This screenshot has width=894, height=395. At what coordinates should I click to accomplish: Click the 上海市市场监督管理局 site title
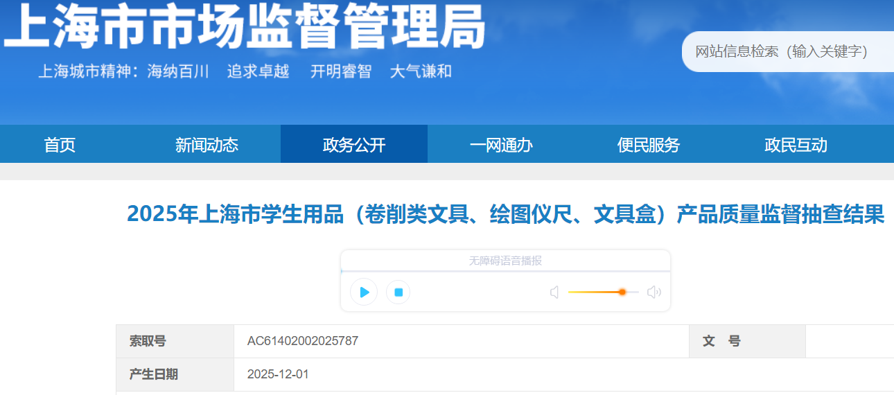point(244,24)
